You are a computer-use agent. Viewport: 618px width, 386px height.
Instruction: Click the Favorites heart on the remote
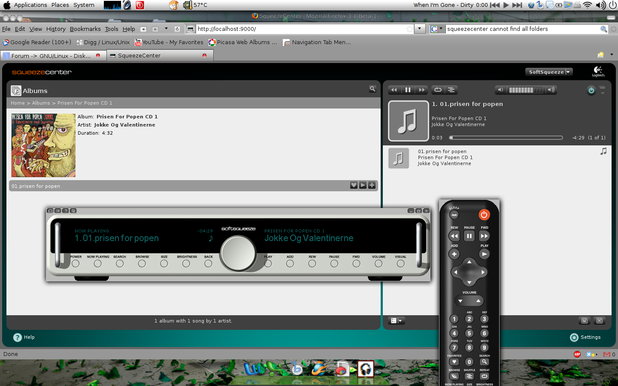(454, 362)
